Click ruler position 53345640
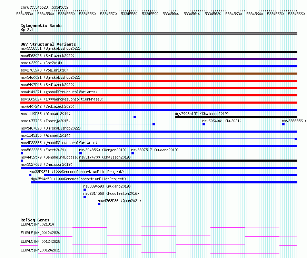 point(255,14)
